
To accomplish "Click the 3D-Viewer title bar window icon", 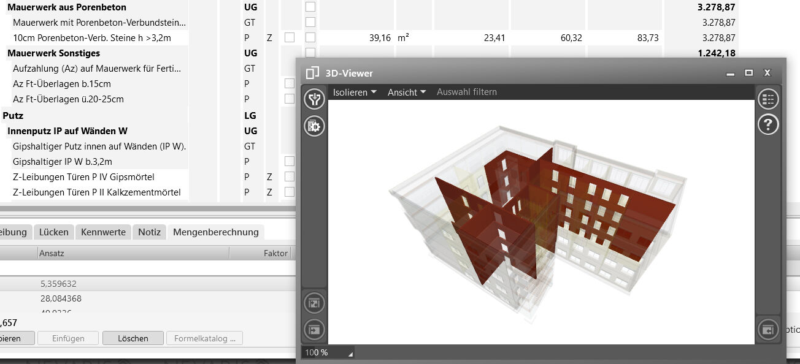I will pos(312,73).
